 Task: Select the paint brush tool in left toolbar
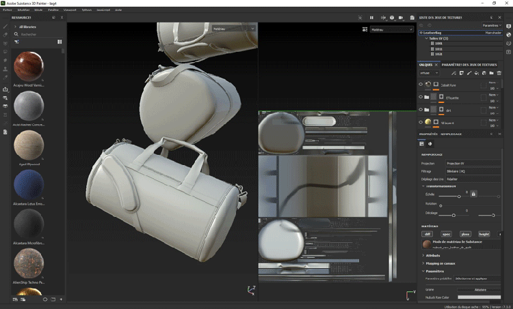6,26
